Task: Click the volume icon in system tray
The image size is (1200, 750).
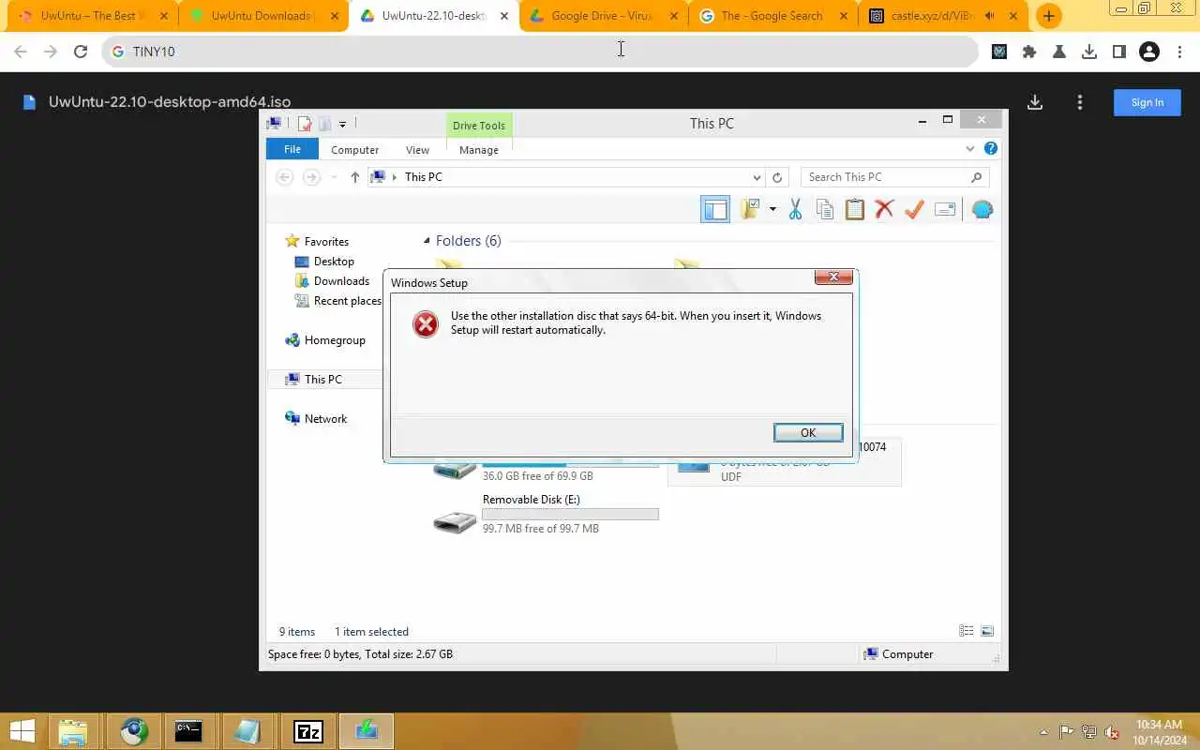Action: [1112, 731]
